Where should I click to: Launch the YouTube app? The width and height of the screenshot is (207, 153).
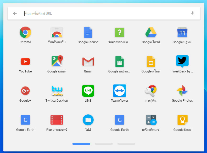pos(25,62)
